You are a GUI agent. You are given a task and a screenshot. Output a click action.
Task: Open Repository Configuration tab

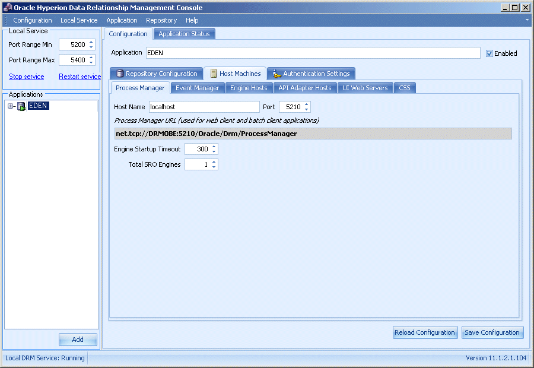157,74
